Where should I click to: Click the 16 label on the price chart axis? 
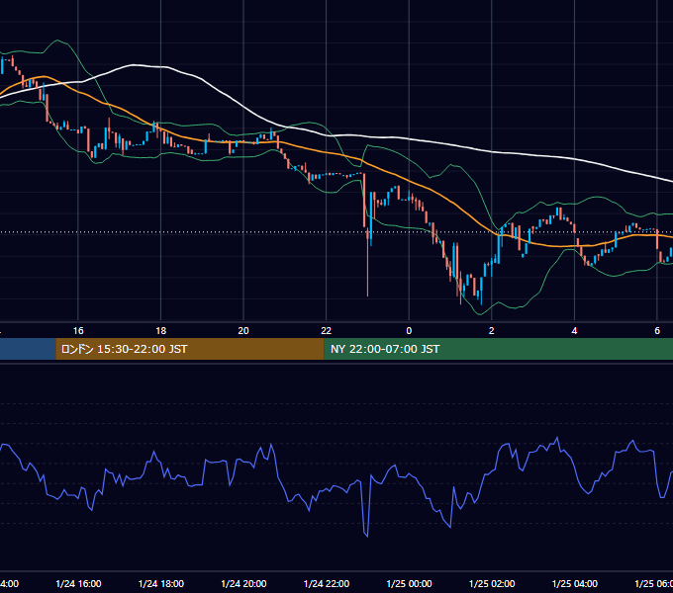pos(78,331)
